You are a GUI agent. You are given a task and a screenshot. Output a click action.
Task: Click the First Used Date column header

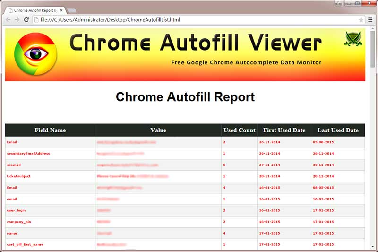(x=284, y=130)
